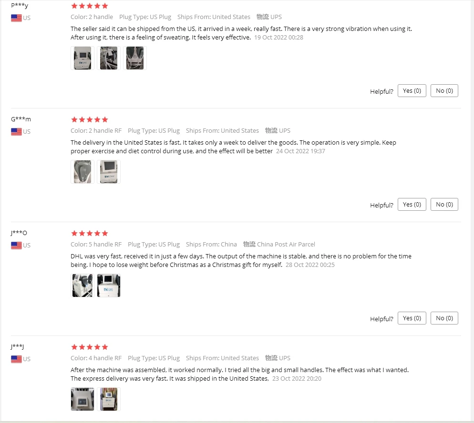Click No for J***O's review helpfulness
The image size is (474, 423).
click(x=444, y=318)
